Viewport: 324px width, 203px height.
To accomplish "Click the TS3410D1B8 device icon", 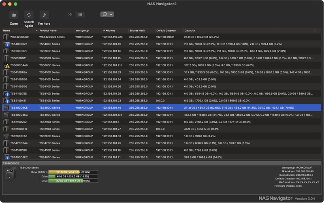I will [6, 150].
